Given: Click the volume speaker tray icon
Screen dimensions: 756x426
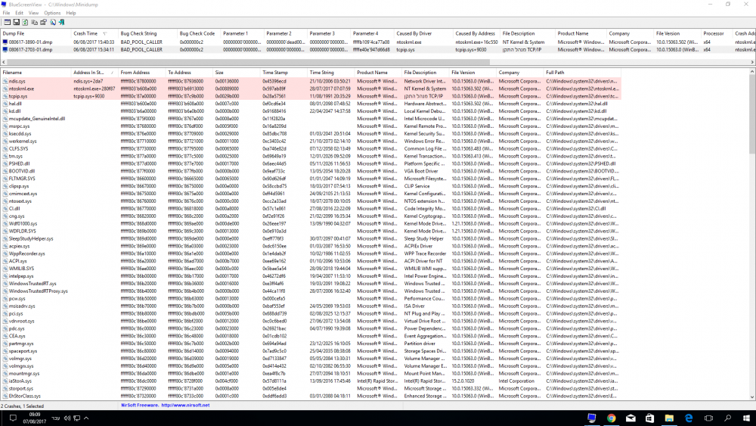Looking at the screenshot, I should click(x=67, y=418).
